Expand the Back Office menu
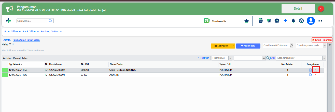Image resolution: width=335 pixels, height=112 pixels. click(31, 32)
